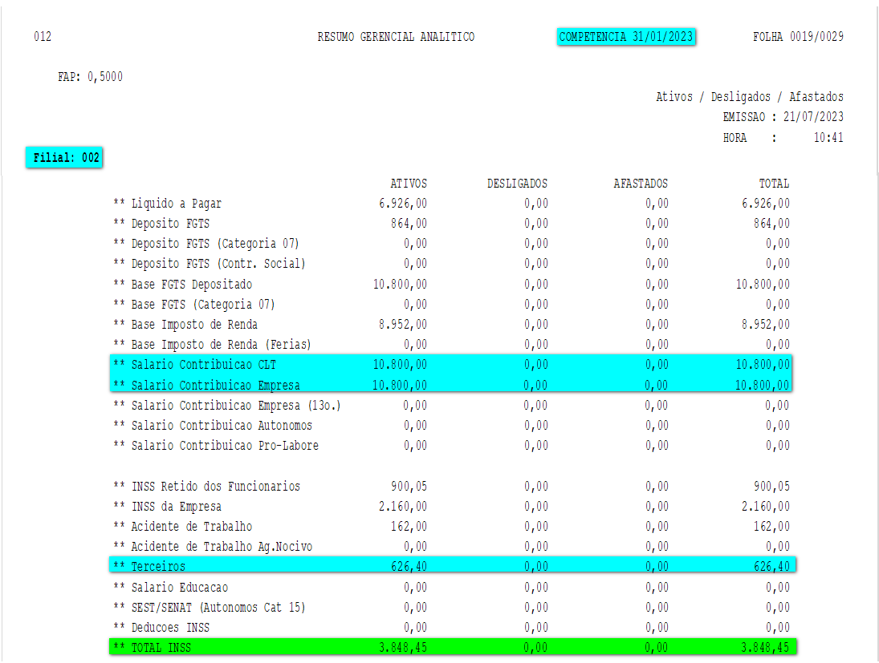Click the SEST/SENAT (Autonomos Cat 15) label
Image resolution: width=879 pixels, height=663 pixels.
(x=218, y=608)
